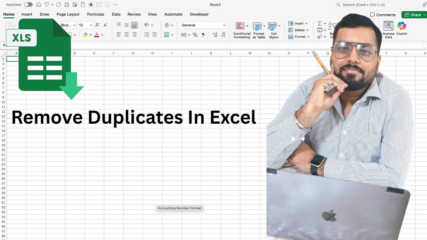The width and height of the screenshot is (427, 240).
Task: Open the font size 12 dropdown
Action: pos(91,25)
